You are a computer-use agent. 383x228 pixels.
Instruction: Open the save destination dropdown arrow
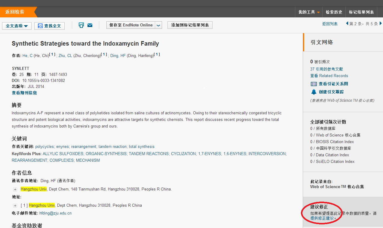coord(159,25)
